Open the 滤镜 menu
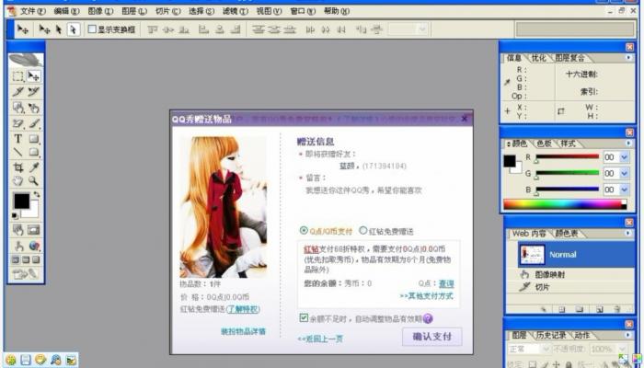The image size is (644, 368). (x=236, y=11)
